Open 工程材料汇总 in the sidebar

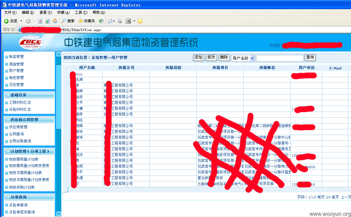tap(20, 102)
